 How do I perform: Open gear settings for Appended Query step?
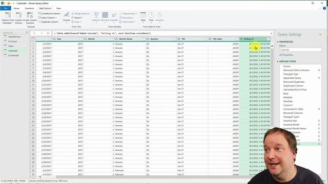pyautogui.click(x=319, y=78)
